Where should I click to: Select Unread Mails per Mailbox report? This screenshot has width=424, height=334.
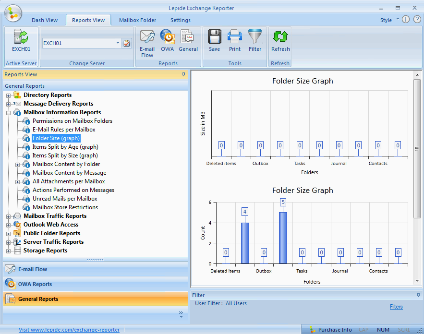[x=65, y=199]
